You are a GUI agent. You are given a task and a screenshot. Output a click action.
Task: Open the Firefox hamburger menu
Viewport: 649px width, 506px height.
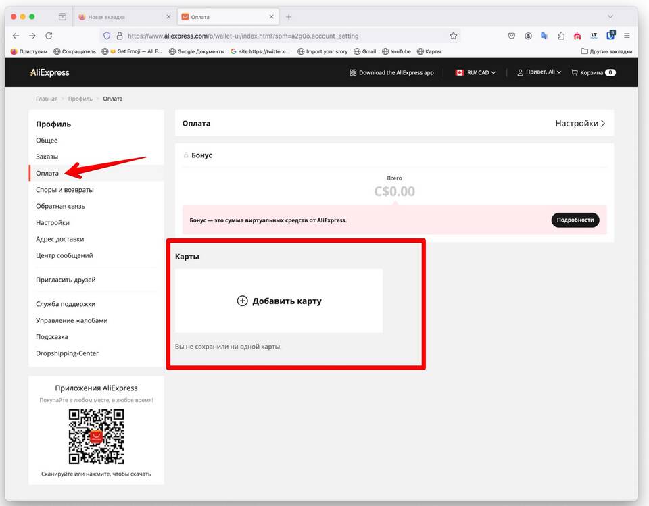[x=627, y=36]
